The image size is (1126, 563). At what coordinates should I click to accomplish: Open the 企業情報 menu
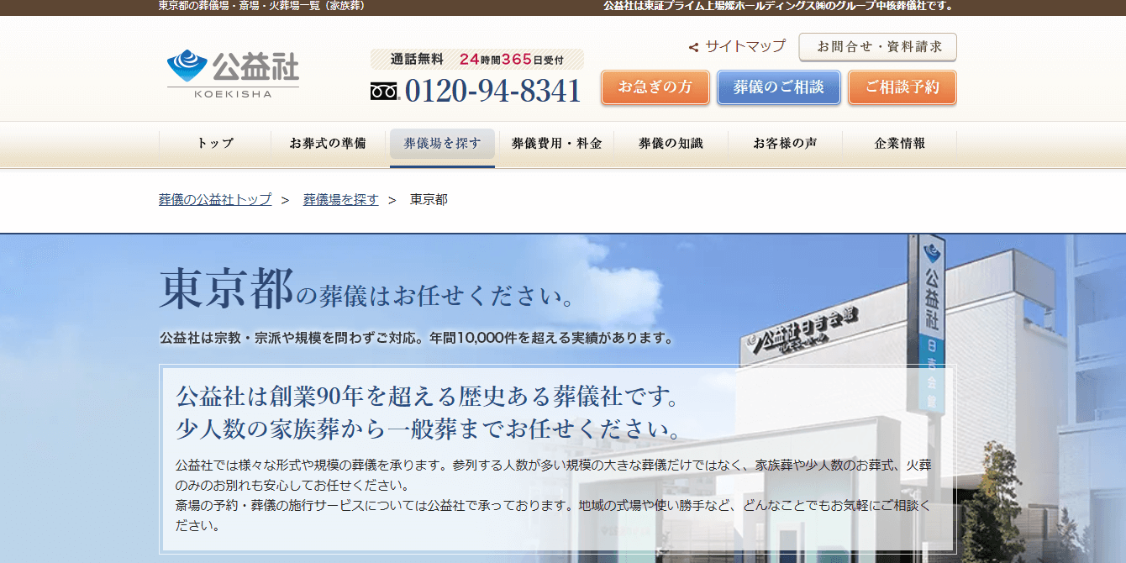click(899, 144)
